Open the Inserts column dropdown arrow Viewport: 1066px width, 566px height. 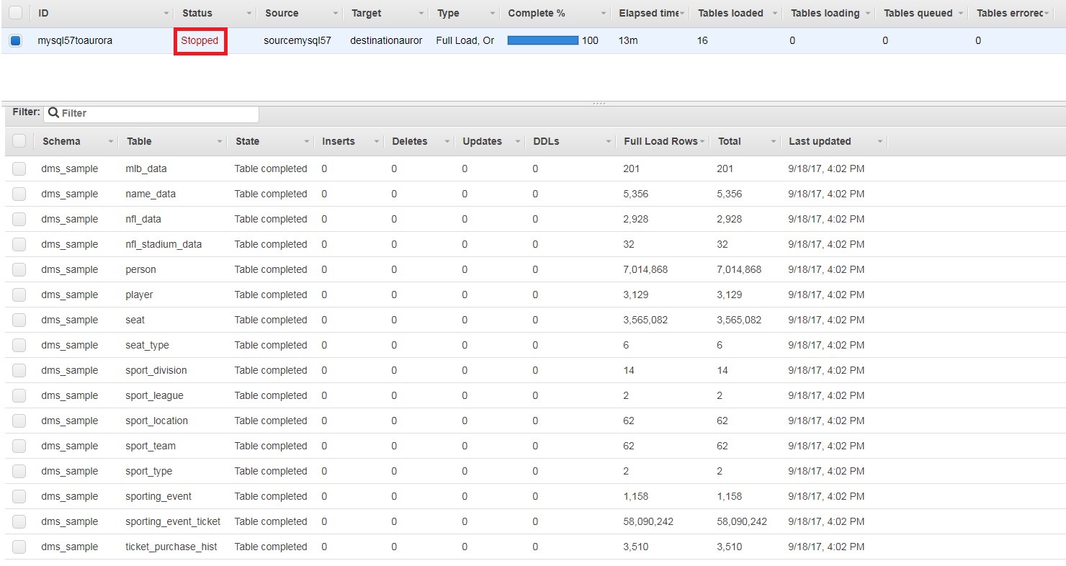pyautogui.click(x=377, y=142)
